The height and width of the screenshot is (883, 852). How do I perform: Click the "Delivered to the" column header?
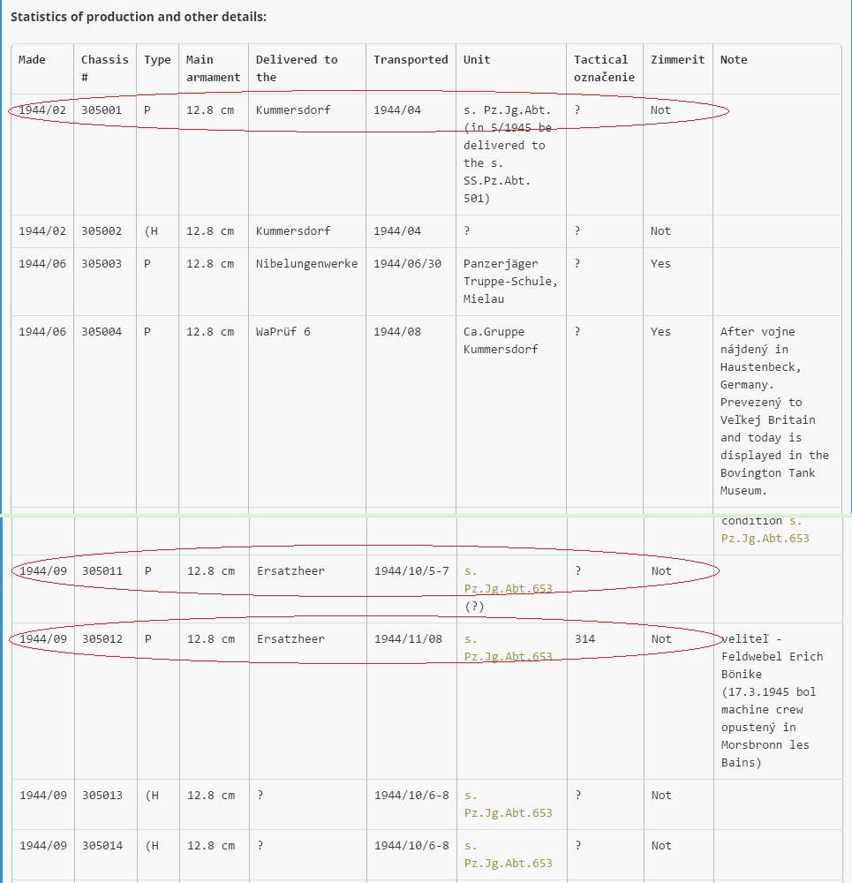pyautogui.click(x=296, y=68)
